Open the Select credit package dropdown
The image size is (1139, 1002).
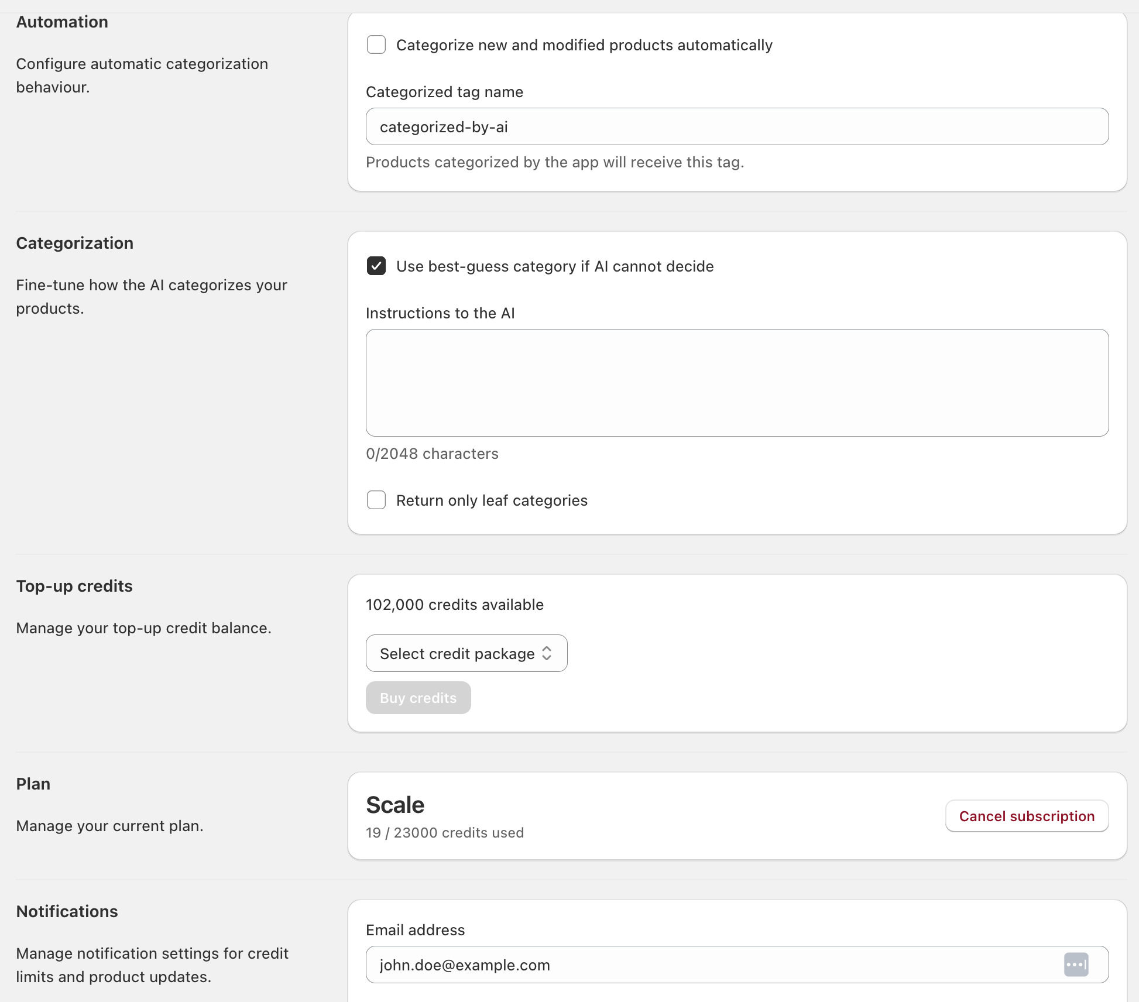click(x=466, y=653)
